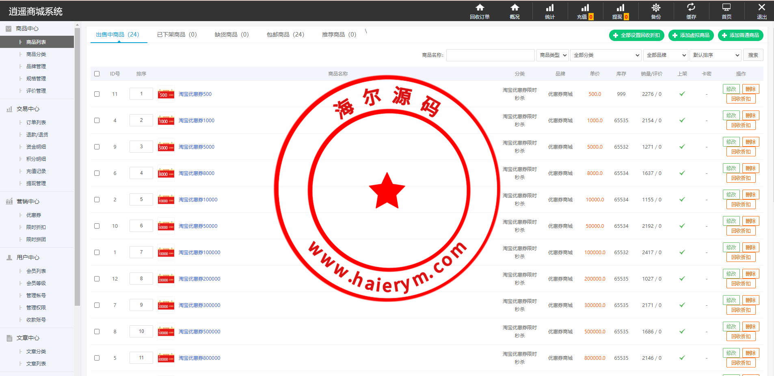Viewport: 774px width, 376px height.
Task: Click the 添加普通商品 button
Action: click(x=740, y=35)
